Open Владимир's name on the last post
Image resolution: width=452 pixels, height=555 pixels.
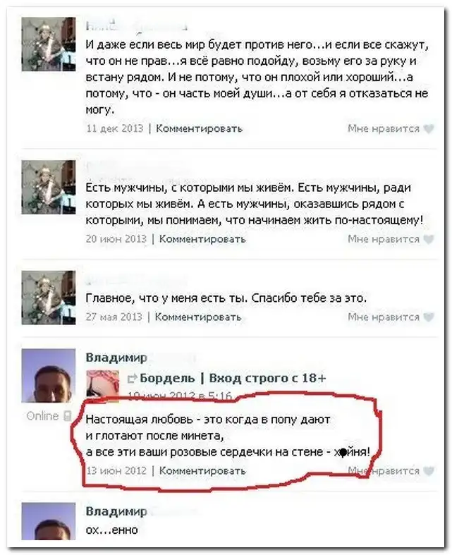[x=116, y=511]
